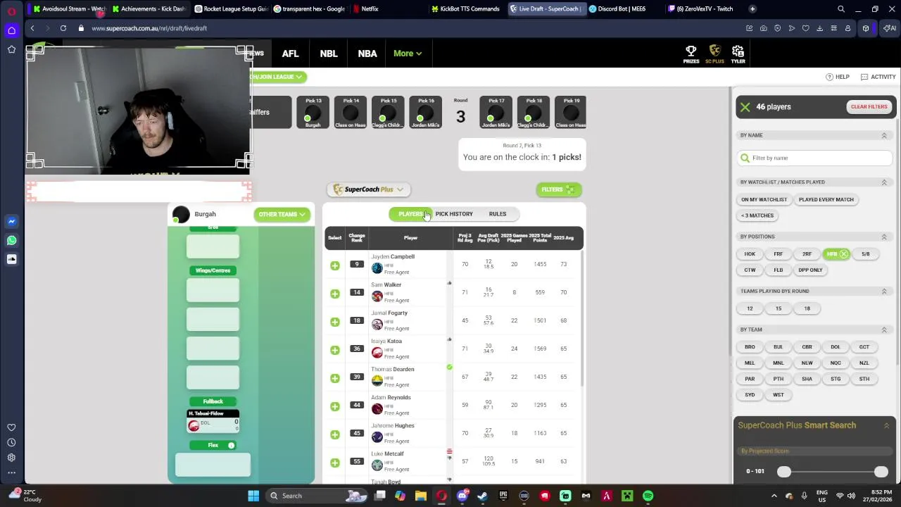Click the info icon beside Flex
901x507 pixels.
[231, 445]
